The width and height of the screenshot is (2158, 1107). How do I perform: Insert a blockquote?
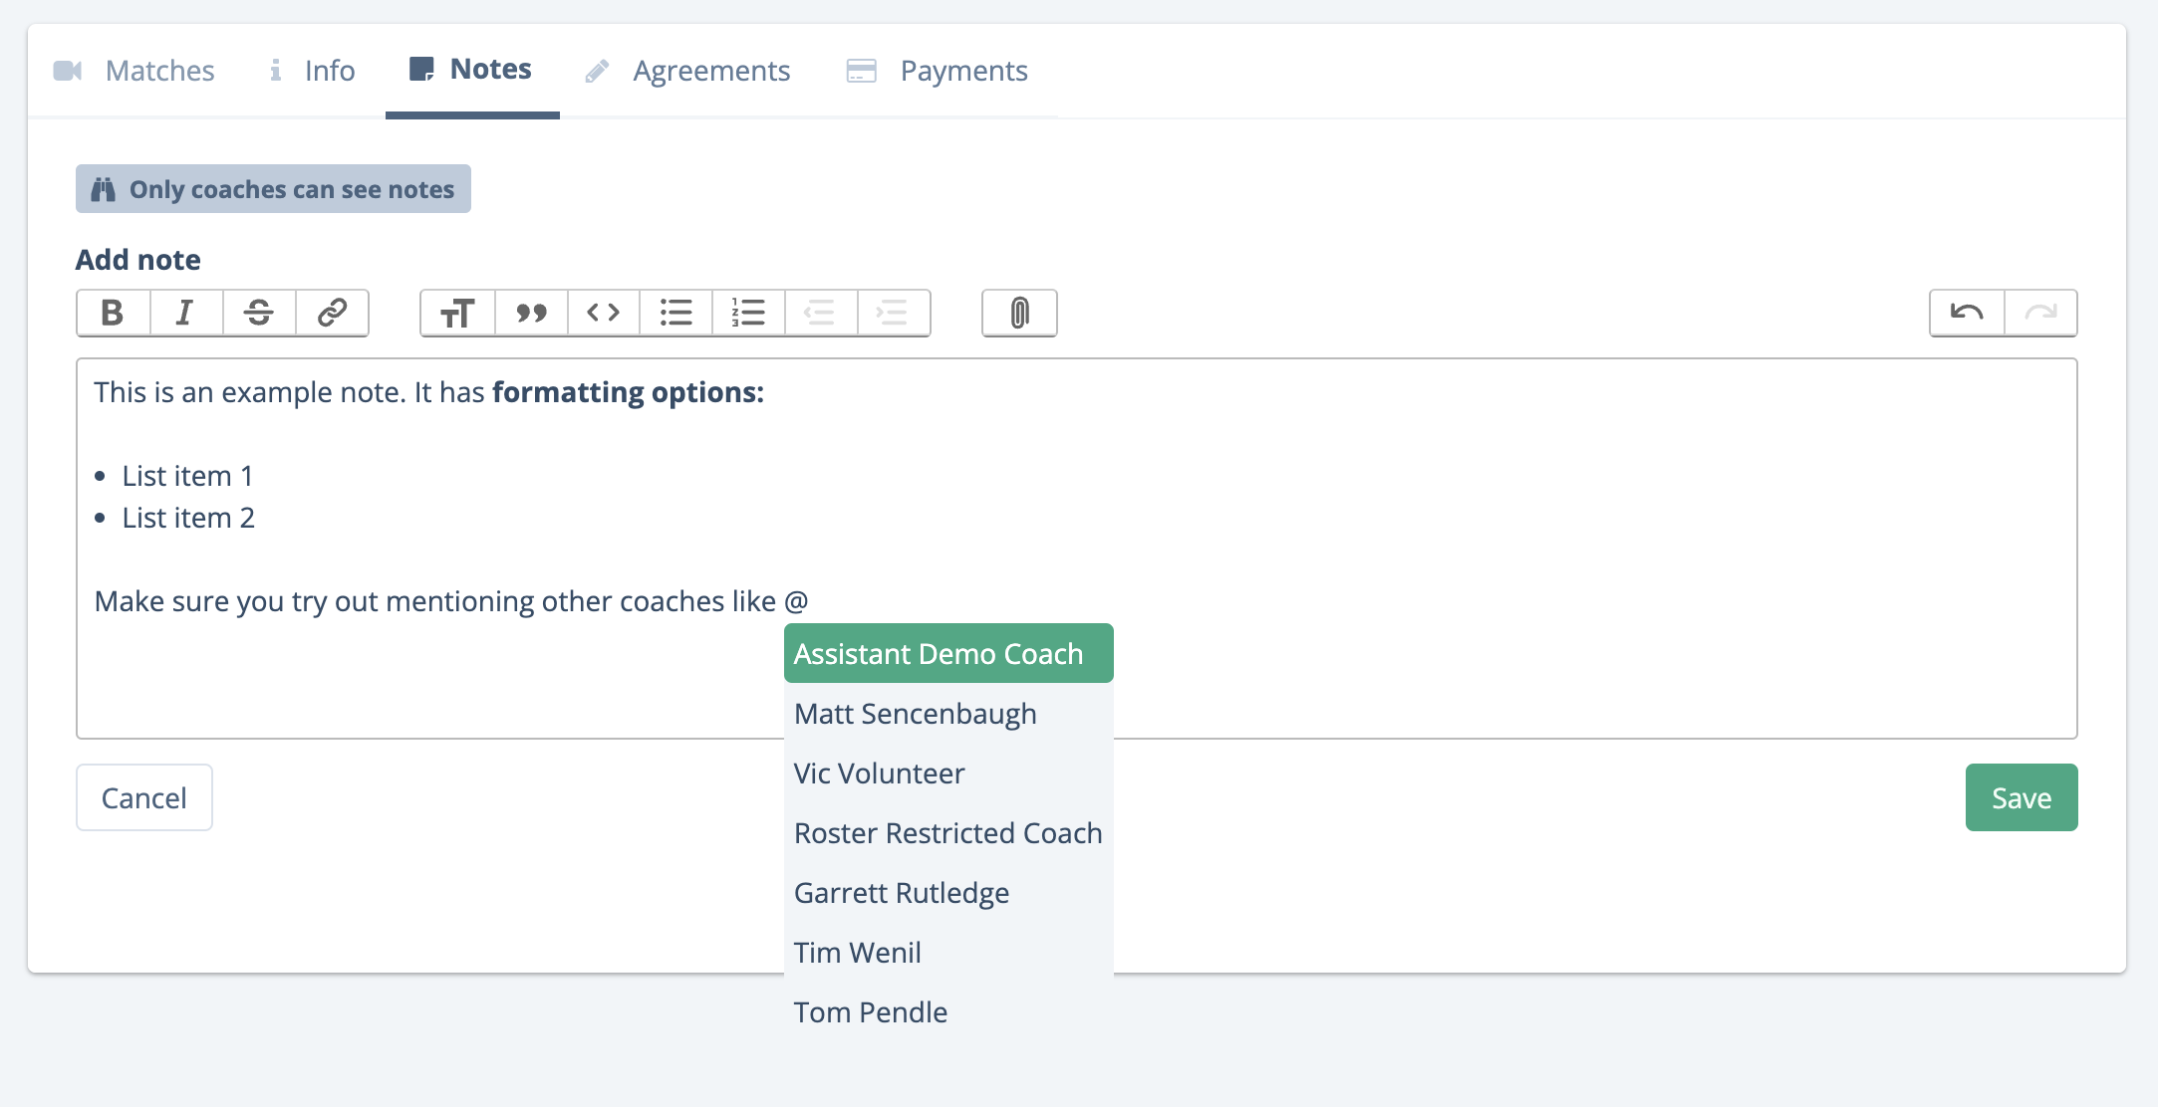pos(530,313)
